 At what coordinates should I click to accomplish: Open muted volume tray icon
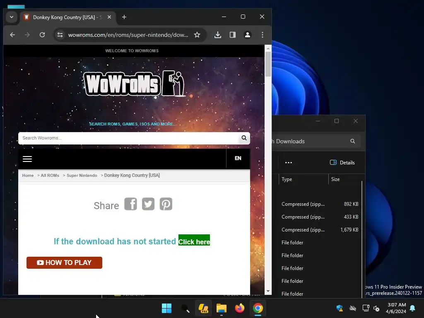coord(376,308)
